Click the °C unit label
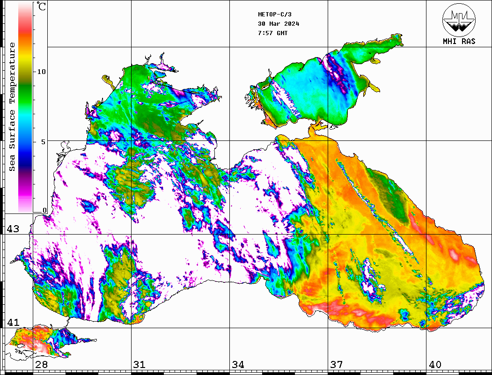 click(x=41, y=6)
